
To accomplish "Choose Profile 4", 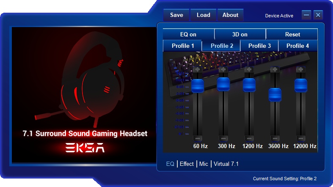I will click(x=298, y=46).
